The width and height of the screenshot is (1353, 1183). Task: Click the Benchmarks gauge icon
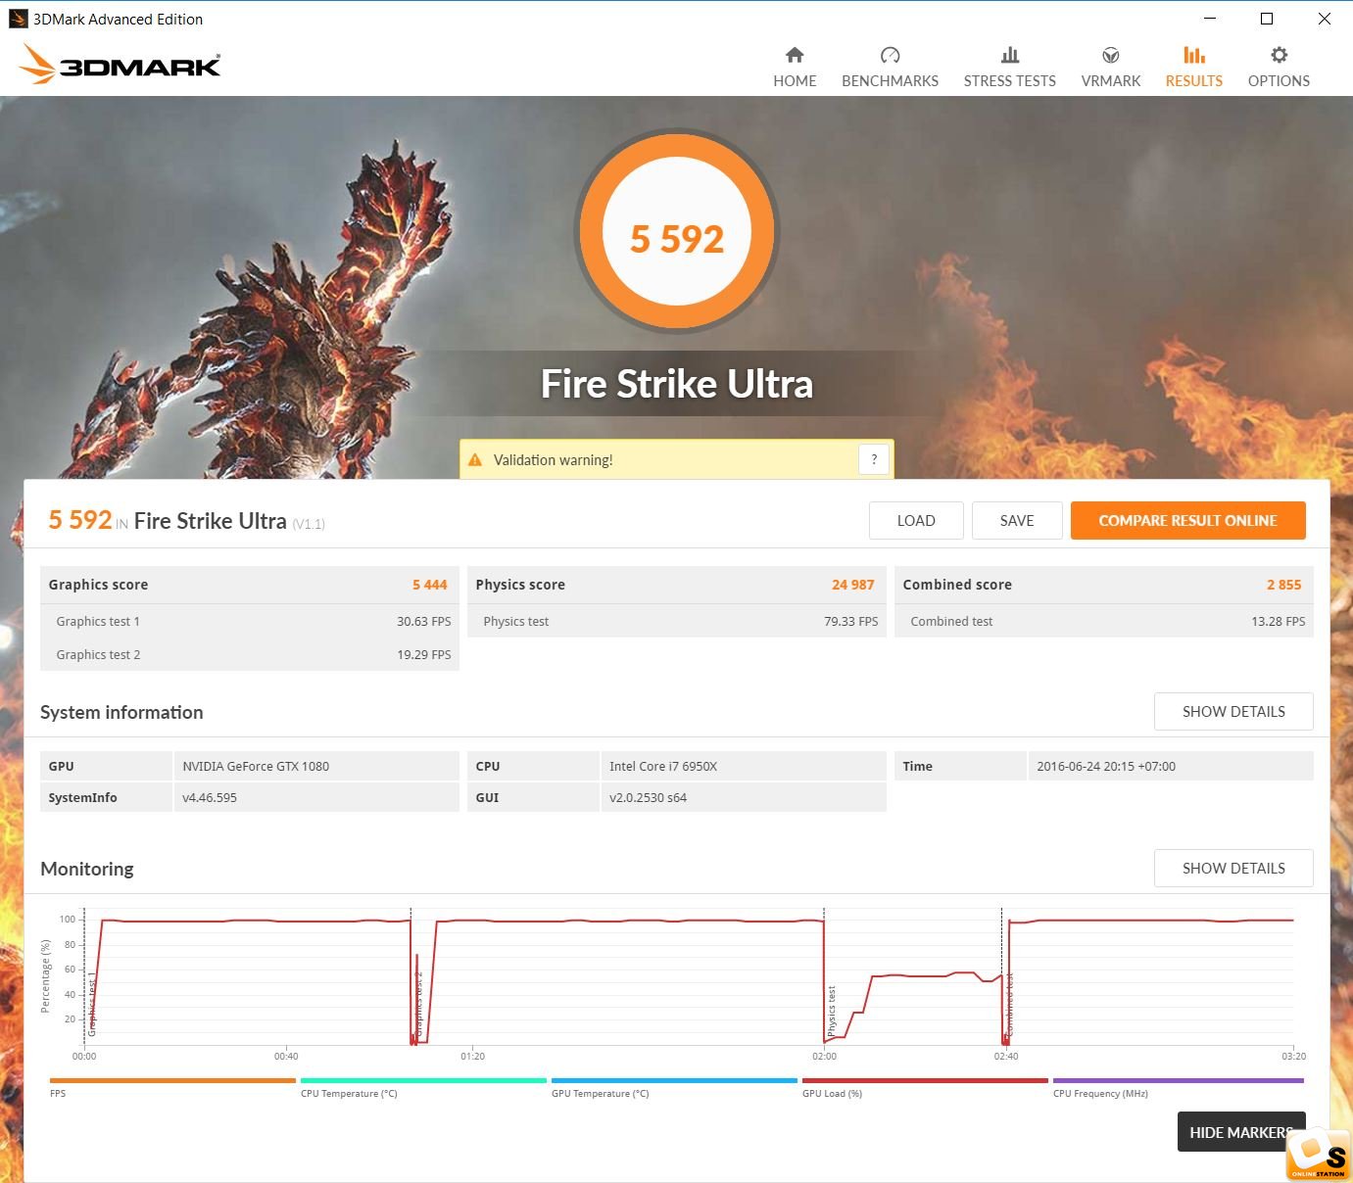tap(890, 55)
